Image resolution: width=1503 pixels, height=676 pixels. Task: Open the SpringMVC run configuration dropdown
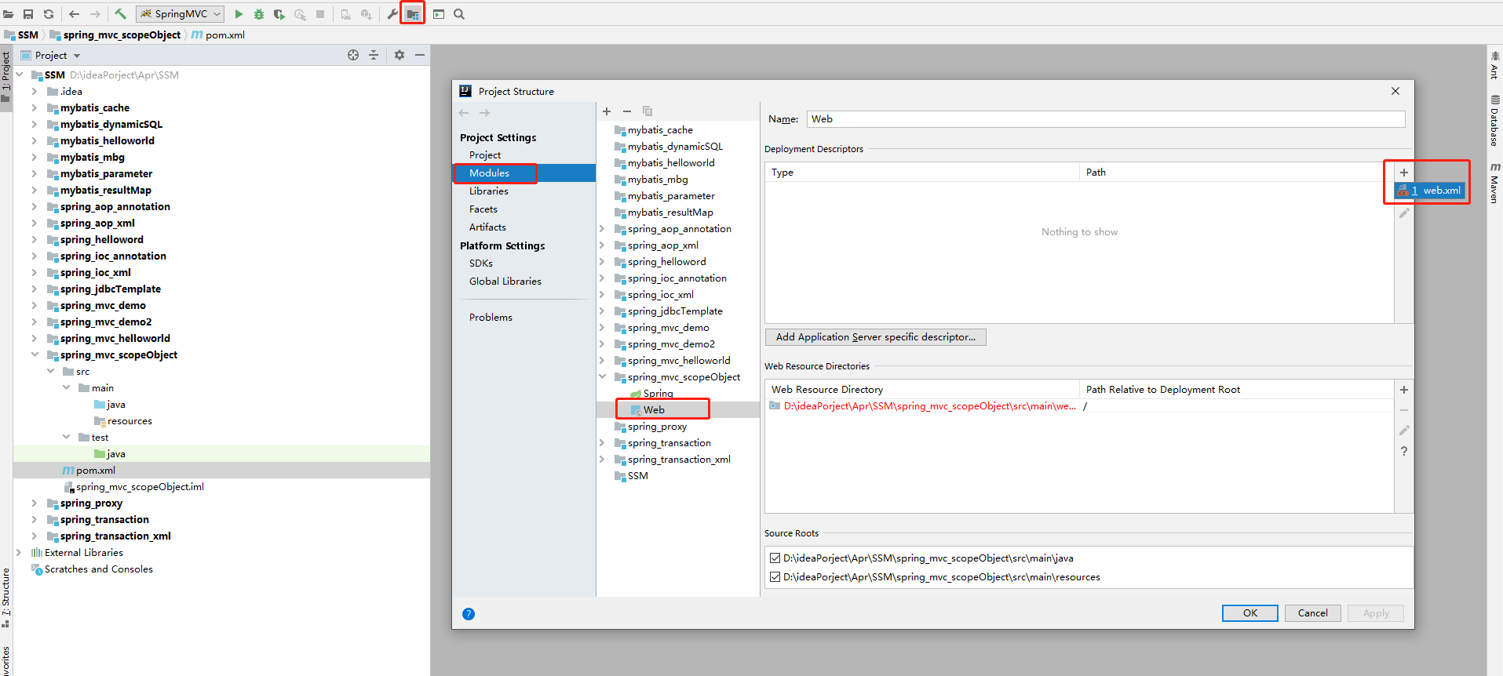click(181, 14)
